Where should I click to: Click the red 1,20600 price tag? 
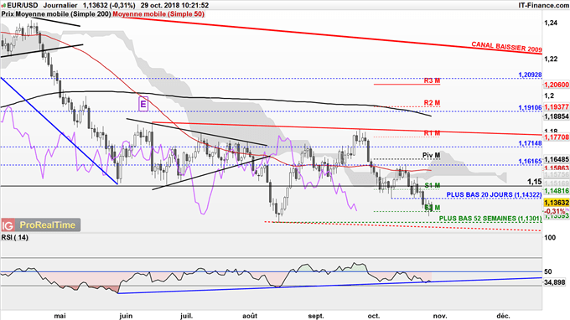[x=557, y=85]
